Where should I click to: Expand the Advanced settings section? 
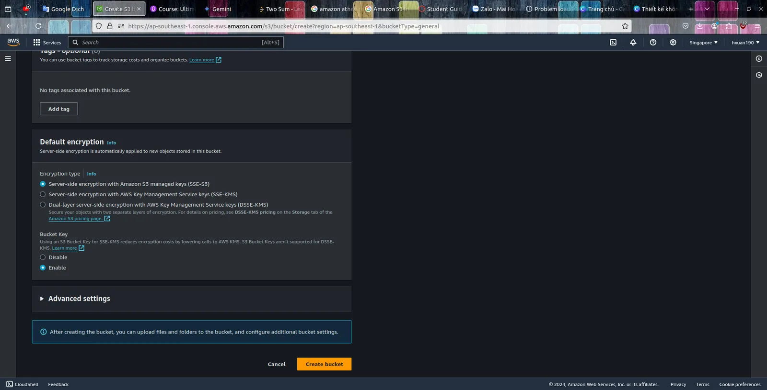tap(75, 299)
